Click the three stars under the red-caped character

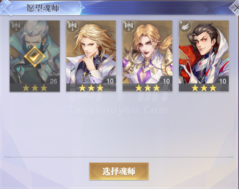(204, 88)
